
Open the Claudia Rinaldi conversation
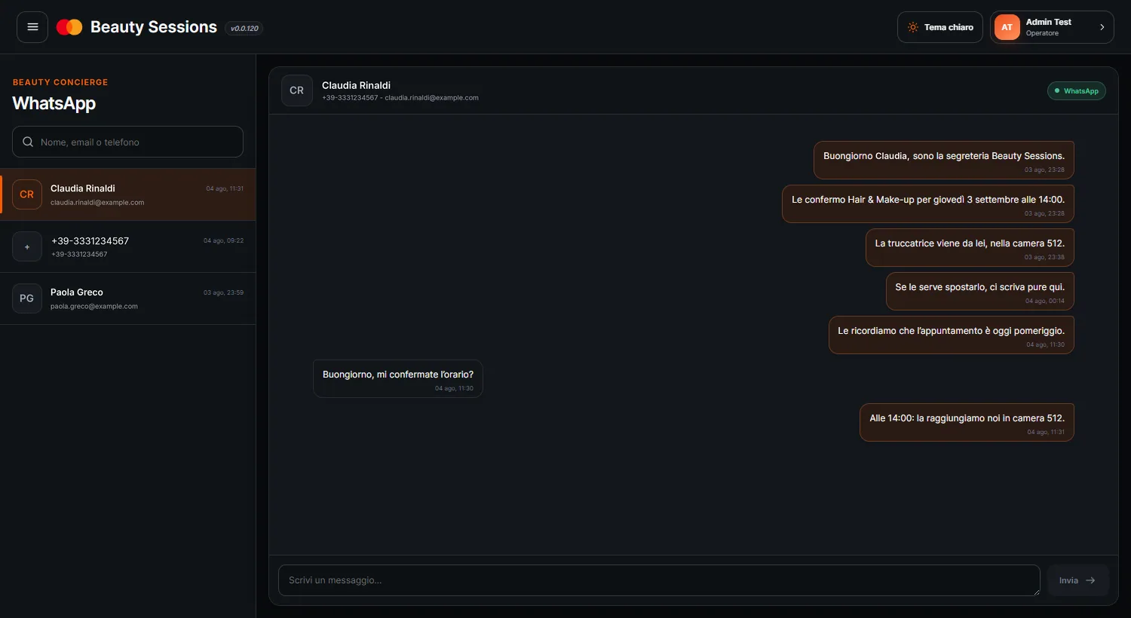coord(128,194)
